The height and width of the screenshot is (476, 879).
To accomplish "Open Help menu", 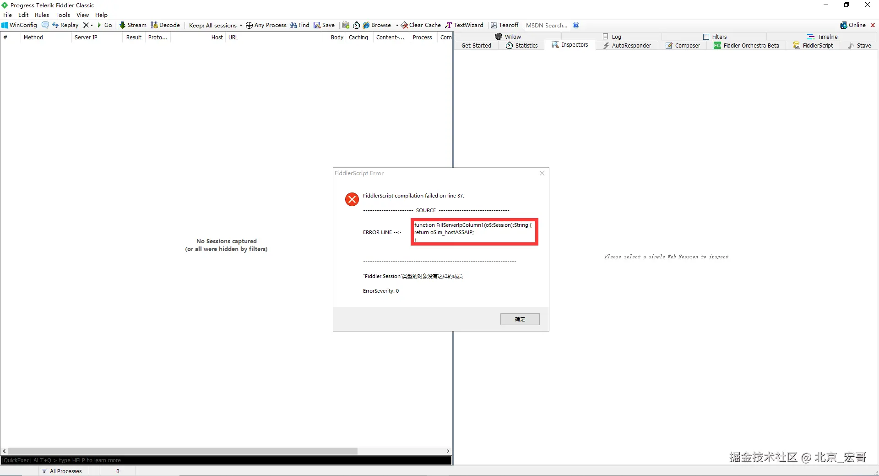I will pos(101,15).
